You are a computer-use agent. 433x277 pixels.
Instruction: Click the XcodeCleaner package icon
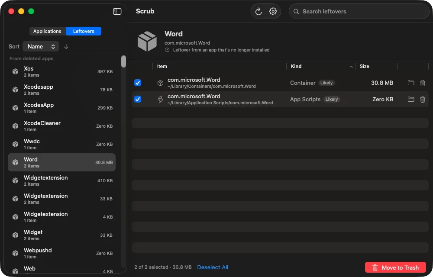click(16, 126)
